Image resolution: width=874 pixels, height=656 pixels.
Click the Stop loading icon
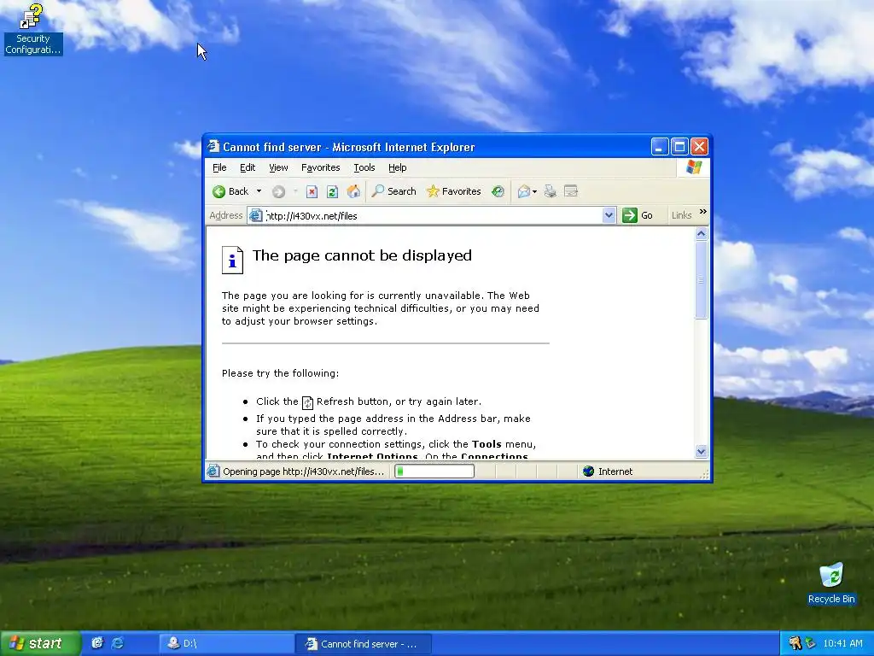[312, 192]
